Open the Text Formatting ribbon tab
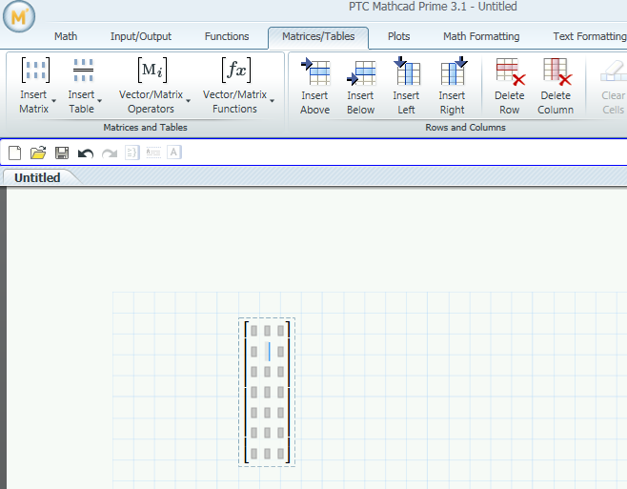This screenshot has width=627, height=489. (590, 36)
